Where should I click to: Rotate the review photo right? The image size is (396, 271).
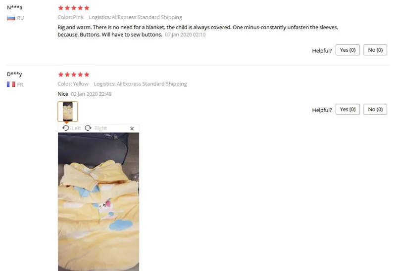(88, 128)
